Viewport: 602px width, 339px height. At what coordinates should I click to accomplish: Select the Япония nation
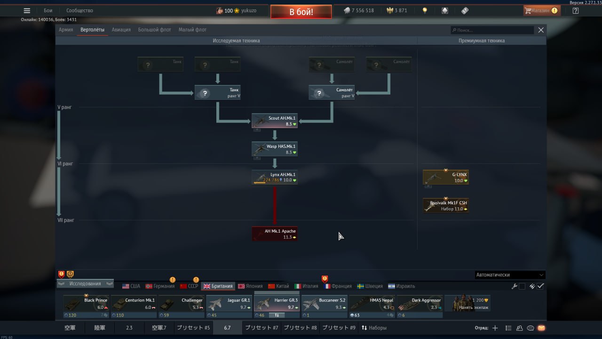[250, 286]
